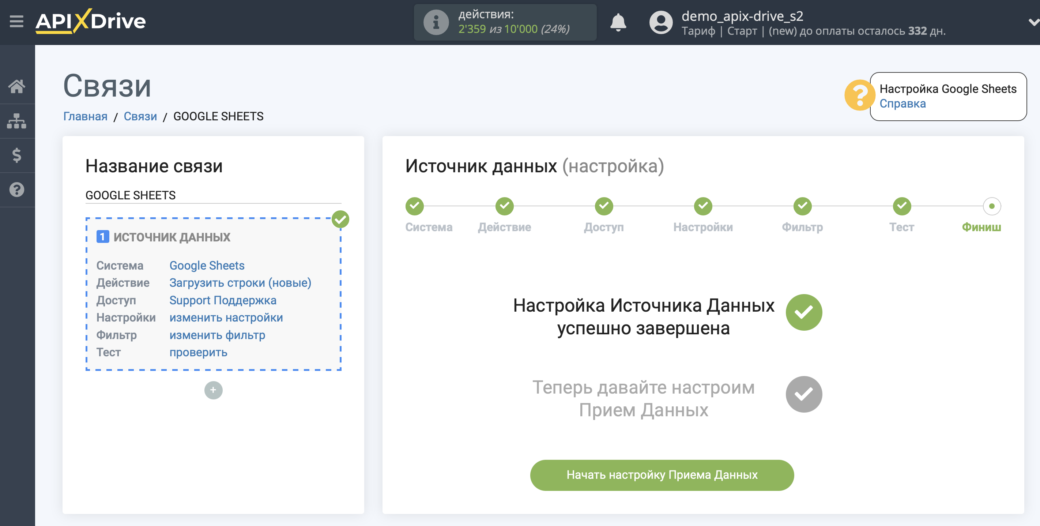The image size is (1040, 526).
Task: Go to the Система step circle
Action: point(414,206)
